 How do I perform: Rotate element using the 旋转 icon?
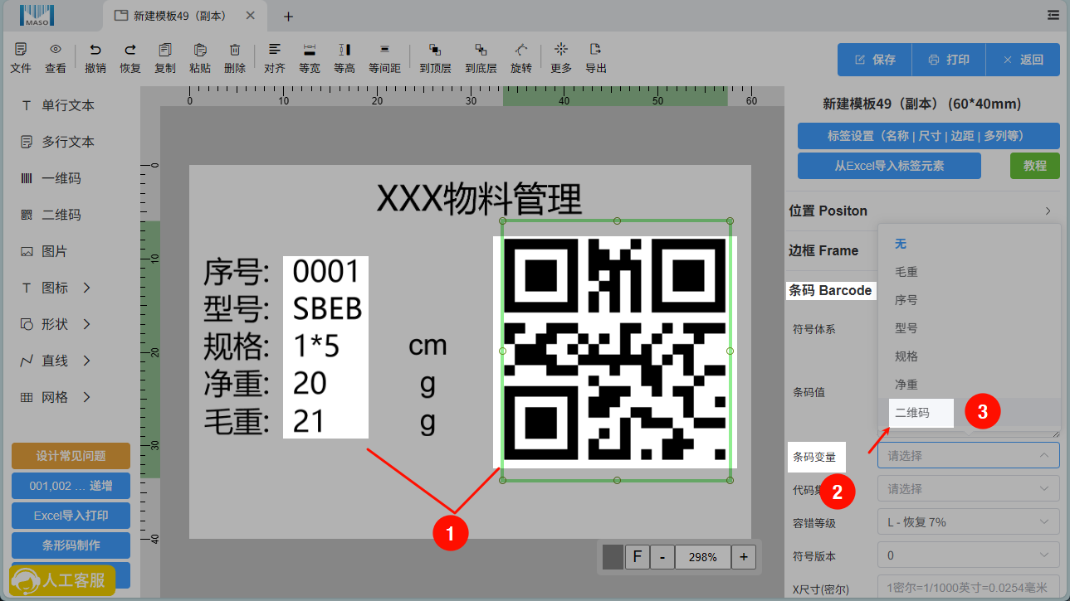click(521, 50)
